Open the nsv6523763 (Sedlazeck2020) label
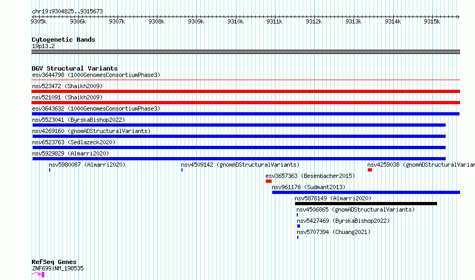The width and height of the screenshot is (475, 280). click(74, 142)
